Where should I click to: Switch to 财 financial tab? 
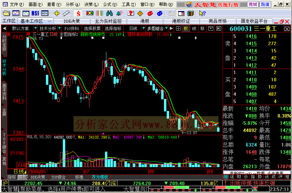(x=239, y=177)
